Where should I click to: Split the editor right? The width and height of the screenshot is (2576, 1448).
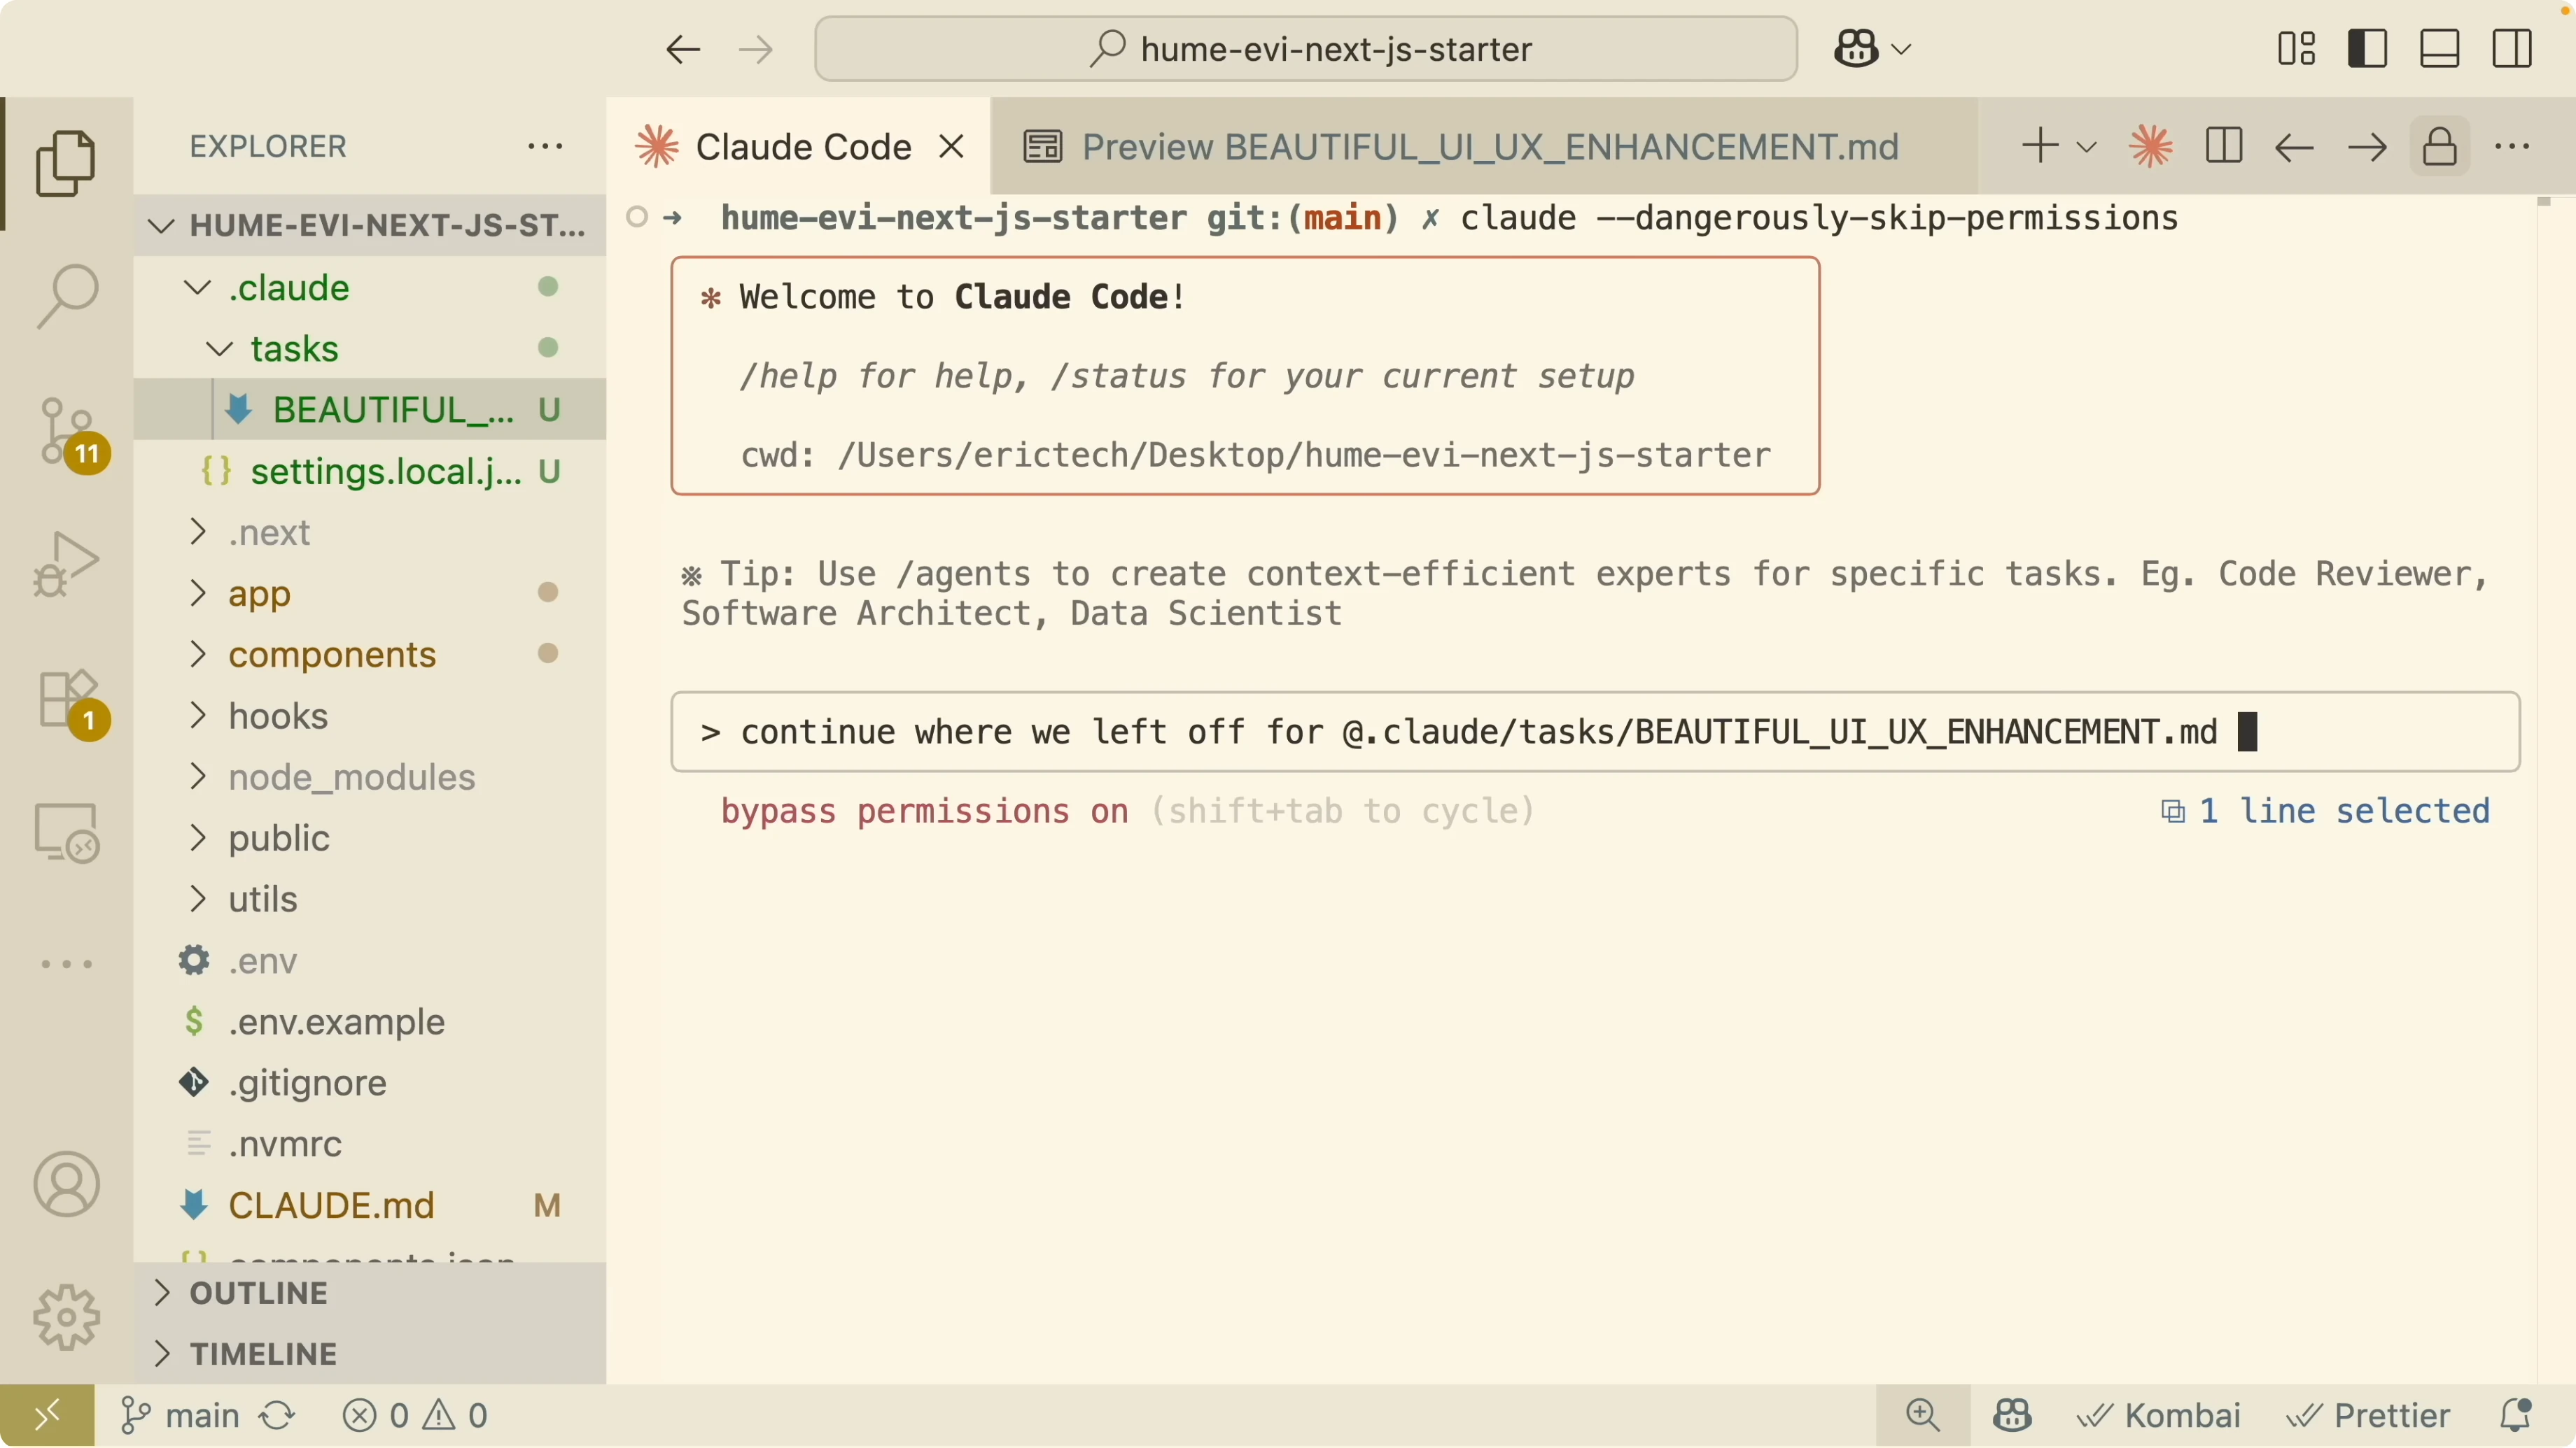pos(2223,147)
